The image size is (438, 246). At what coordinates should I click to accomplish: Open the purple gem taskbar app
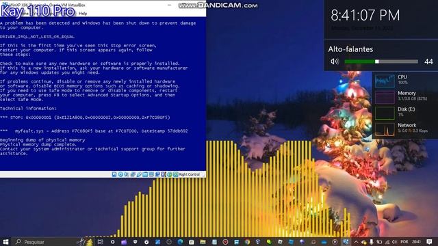302,242
